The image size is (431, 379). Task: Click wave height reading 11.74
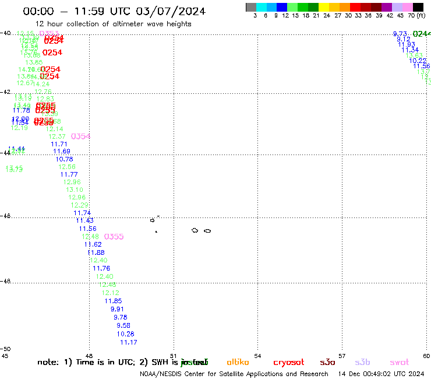82,213
